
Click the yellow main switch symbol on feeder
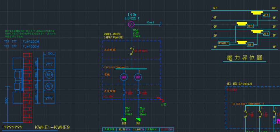coord(132,51)
